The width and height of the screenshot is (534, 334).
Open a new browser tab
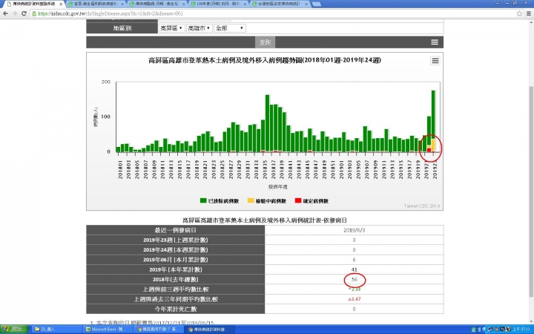(x=316, y=4)
